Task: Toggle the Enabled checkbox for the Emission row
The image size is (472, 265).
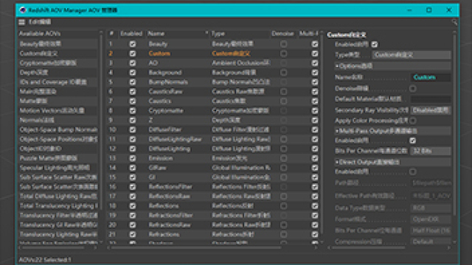Action: [x=133, y=158]
